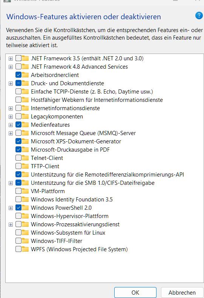This screenshot has height=298, width=204.
Task: Check the Windows-TIFF-IFilter checkbox
Action: (x=18, y=241)
